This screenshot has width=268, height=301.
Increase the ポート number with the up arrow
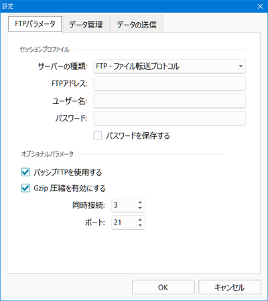pyautogui.click(x=140, y=220)
